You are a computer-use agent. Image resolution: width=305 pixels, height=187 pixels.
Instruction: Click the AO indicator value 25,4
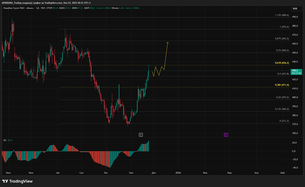click(x=10, y=140)
